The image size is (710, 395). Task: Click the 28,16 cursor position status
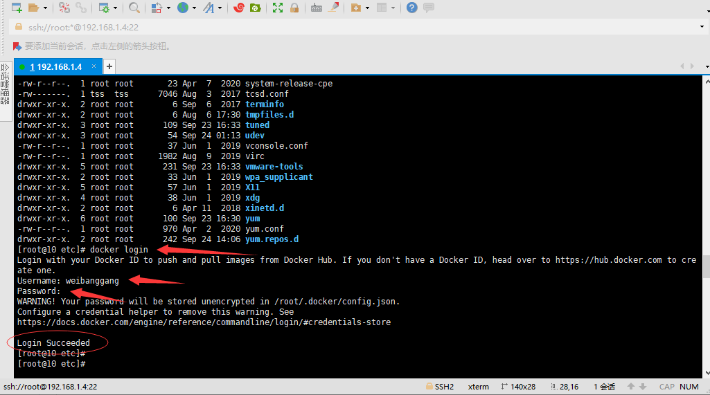click(565, 387)
